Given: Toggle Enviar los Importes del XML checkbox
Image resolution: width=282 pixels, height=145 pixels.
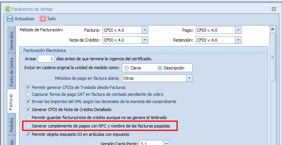Looking at the screenshot, I should 28,101.
